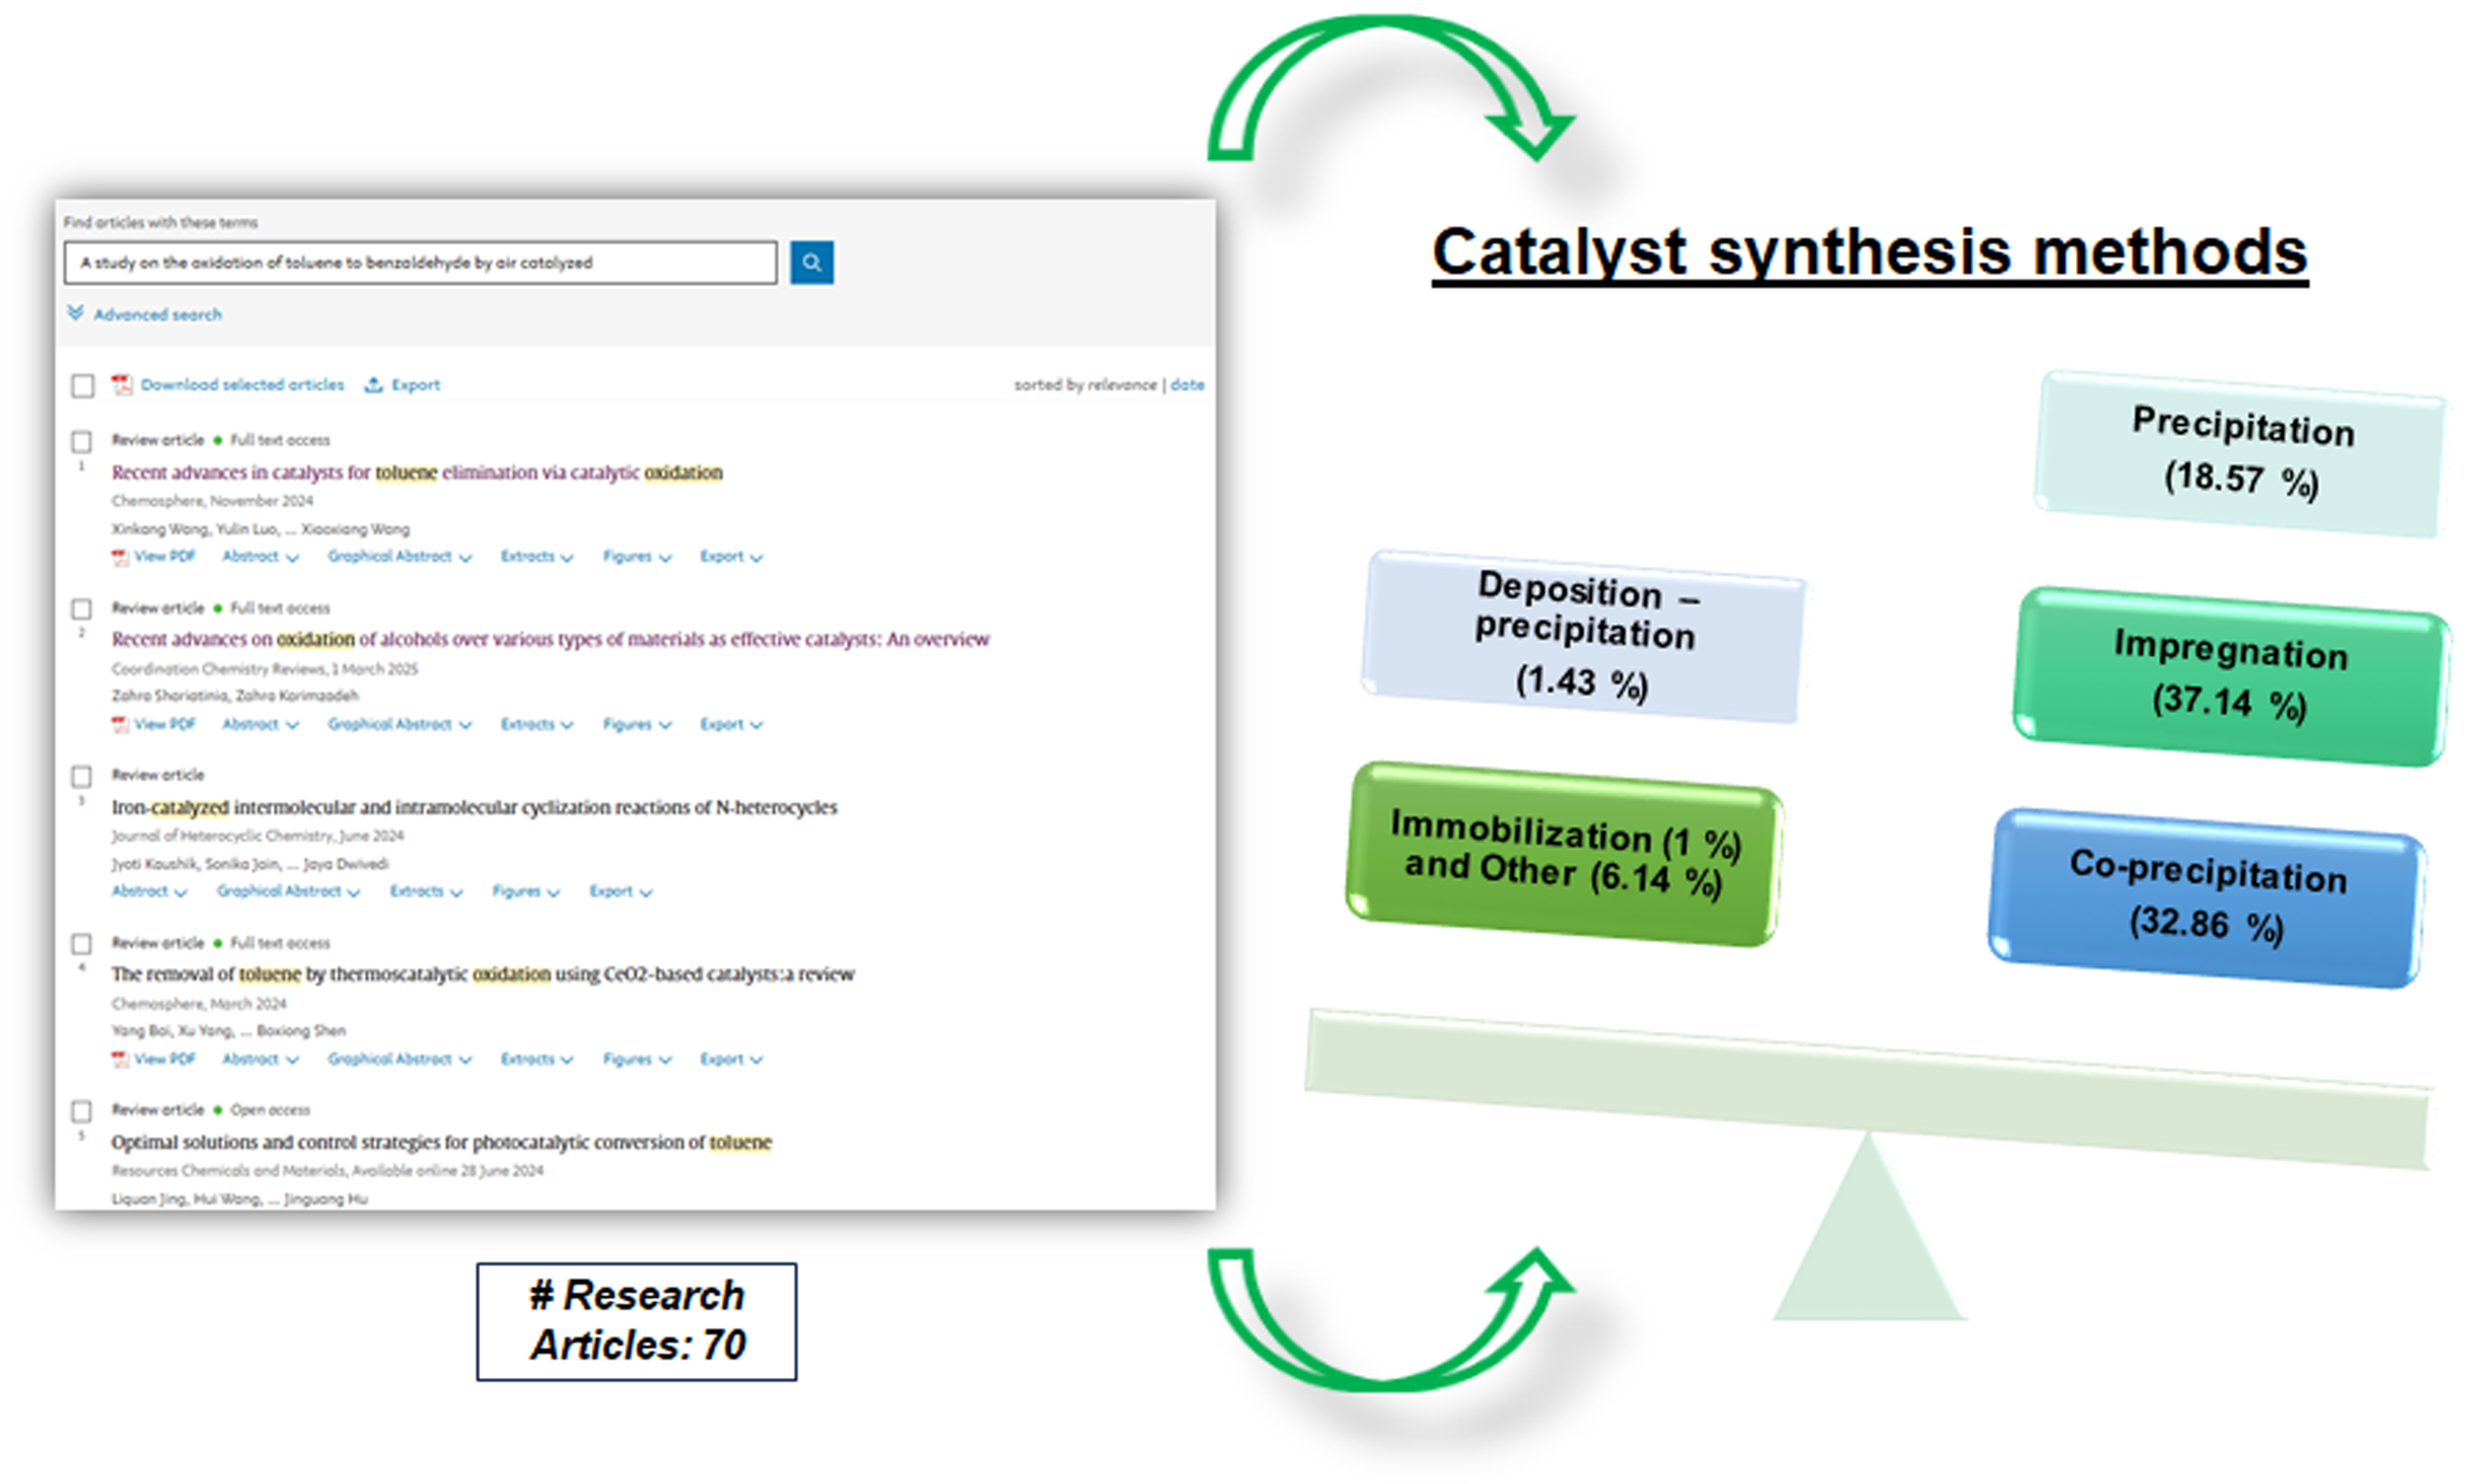Check the box for toluene elimination article
The width and height of the screenshot is (2473, 1484).
[82, 441]
